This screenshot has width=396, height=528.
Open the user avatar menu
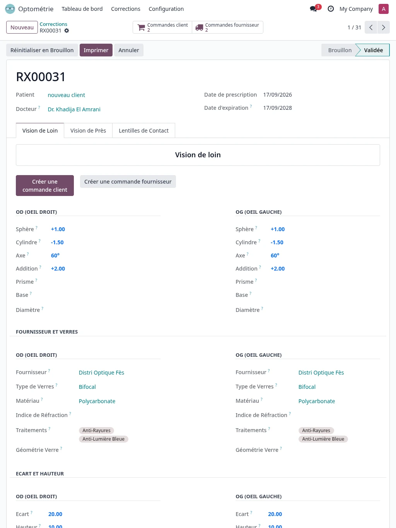[x=384, y=9]
